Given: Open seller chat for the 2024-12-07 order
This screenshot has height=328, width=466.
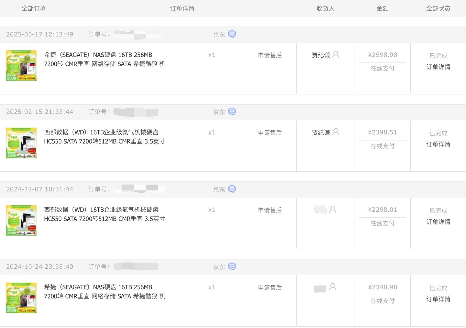Looking at the screenshot, I should [232, 189].
